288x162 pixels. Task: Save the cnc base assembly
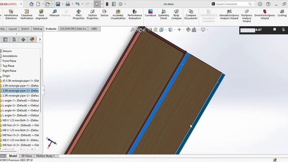click(58, 4)
